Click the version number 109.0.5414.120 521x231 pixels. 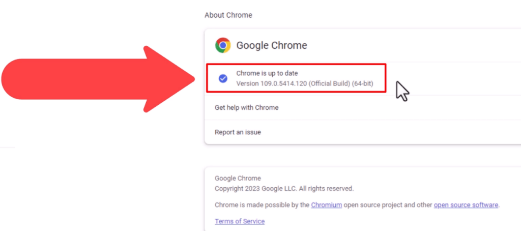(283, 83)
